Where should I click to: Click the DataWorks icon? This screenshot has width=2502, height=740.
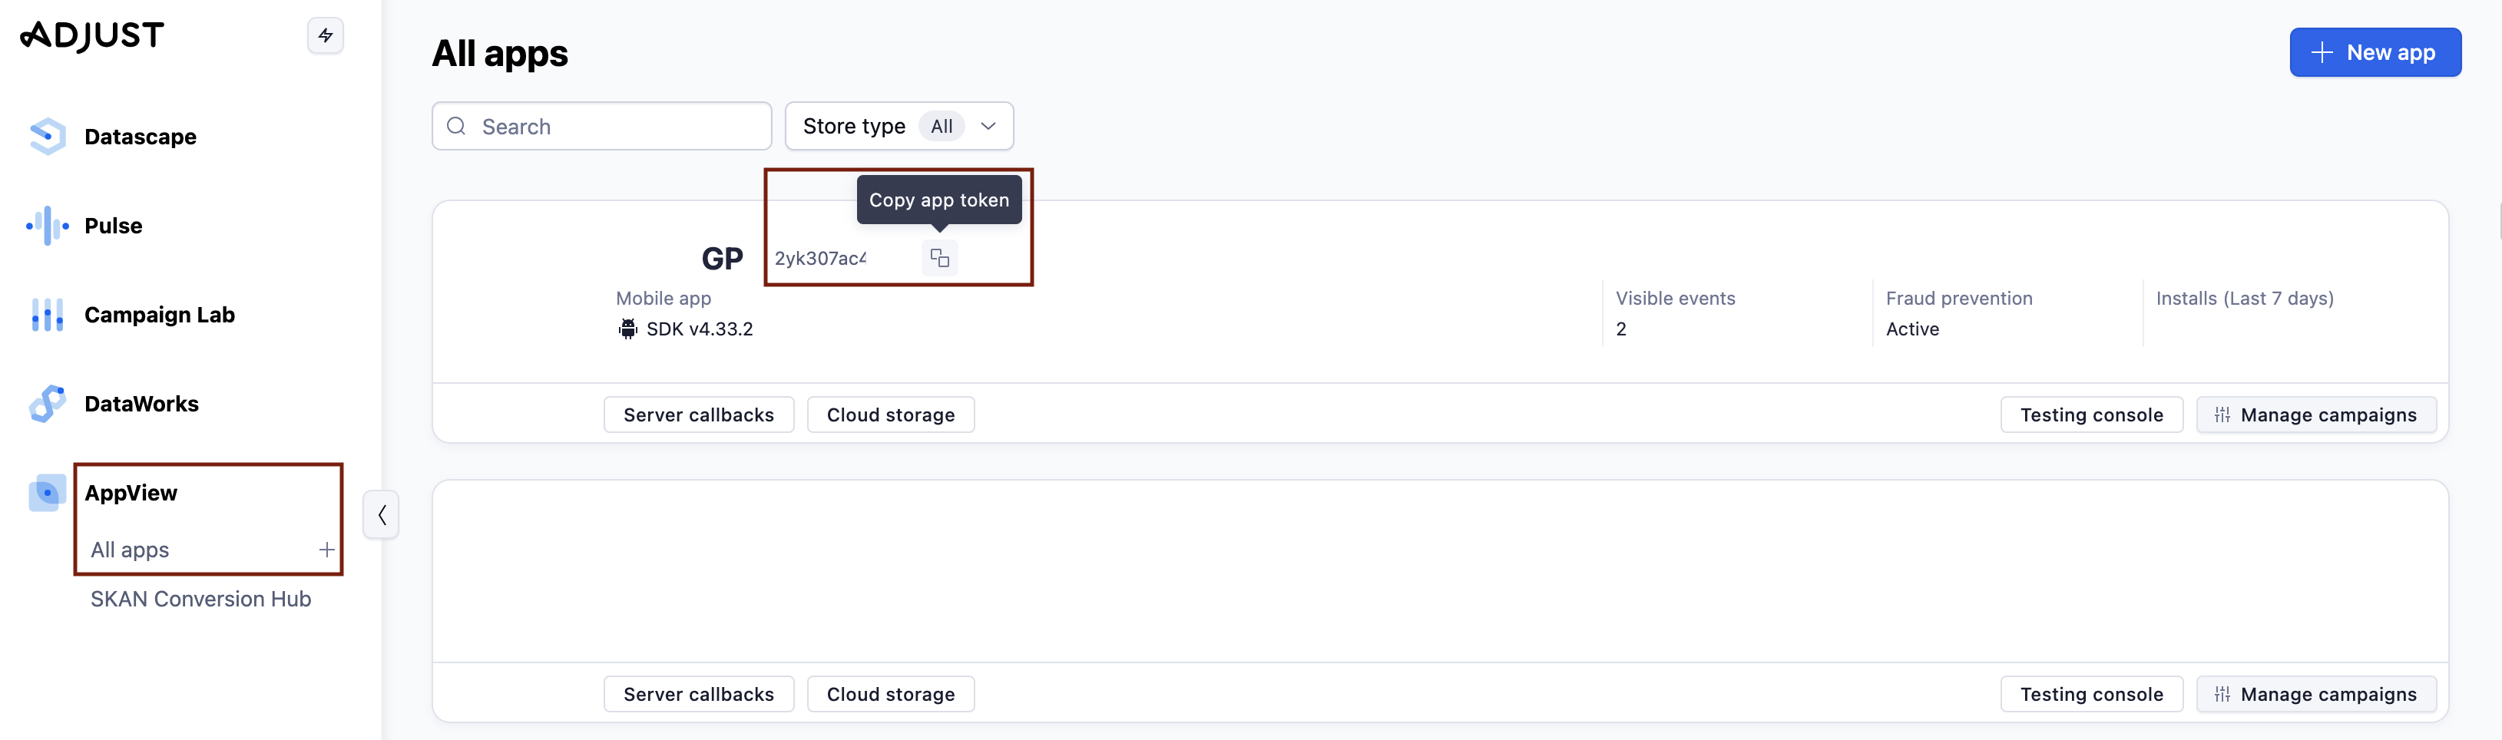coord(47,404)
